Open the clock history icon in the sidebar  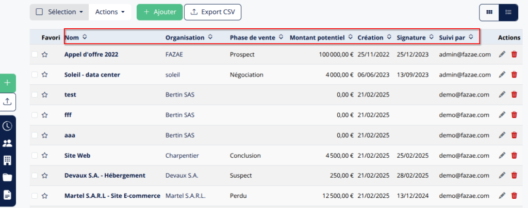tap(7, 126)
